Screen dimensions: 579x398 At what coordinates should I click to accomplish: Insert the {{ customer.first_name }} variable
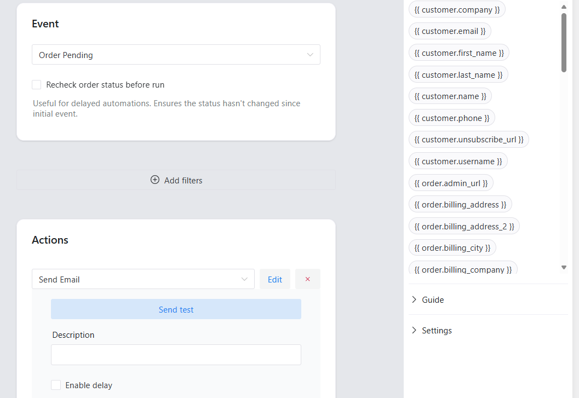pyautogui.click(x=458, y=53)
